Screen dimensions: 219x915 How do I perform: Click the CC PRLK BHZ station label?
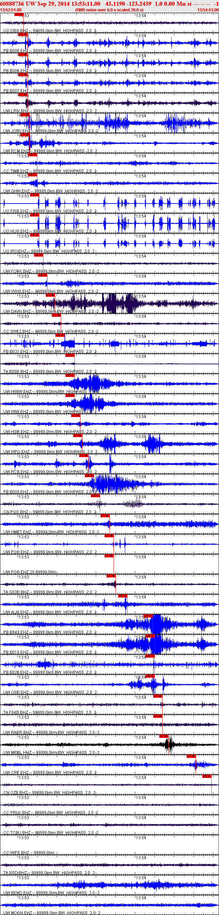50,813
